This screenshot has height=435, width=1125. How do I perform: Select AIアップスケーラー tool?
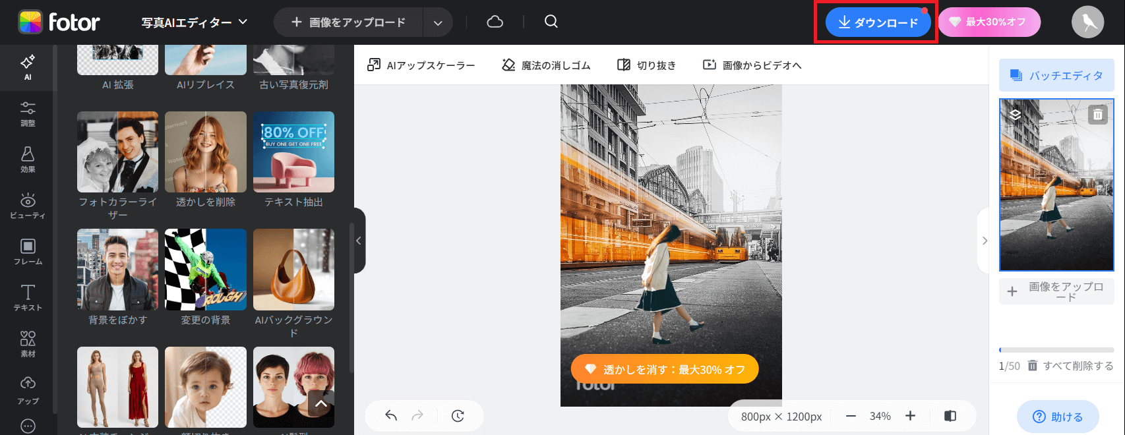click(421, 65)
